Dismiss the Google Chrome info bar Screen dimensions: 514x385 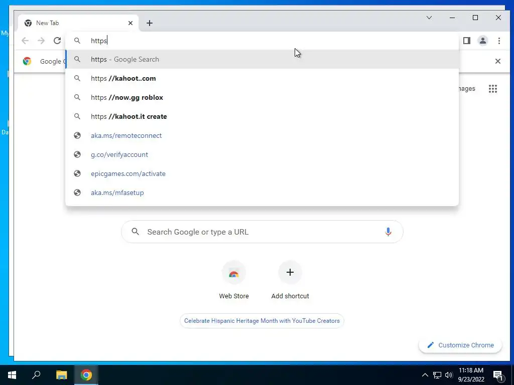[497, 61]
